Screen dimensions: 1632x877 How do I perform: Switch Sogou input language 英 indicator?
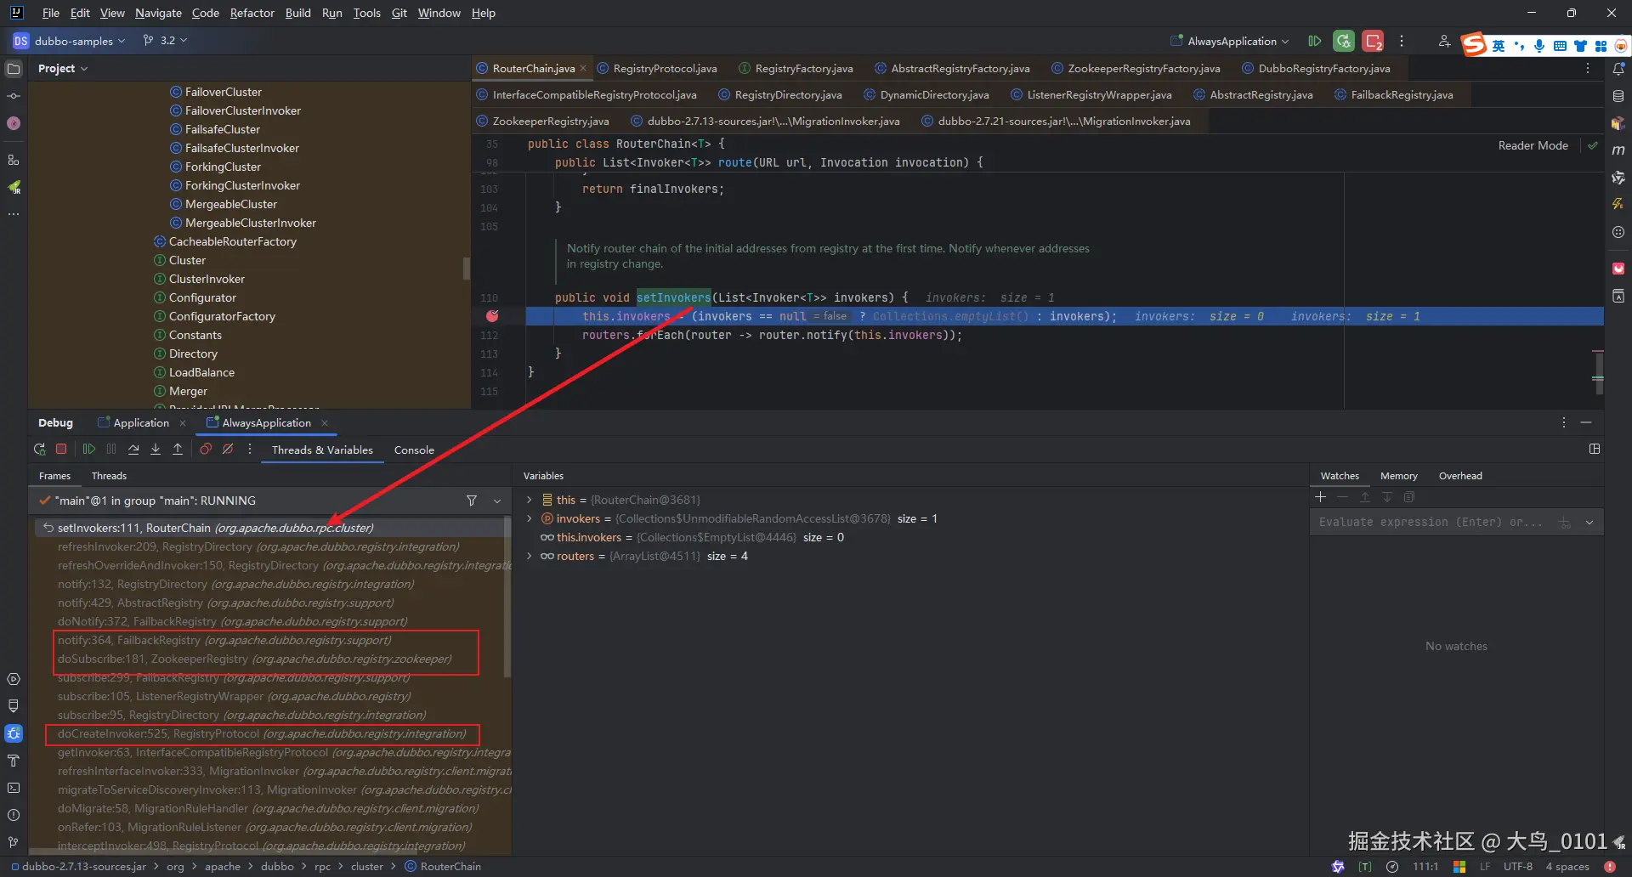[1499, 45]
